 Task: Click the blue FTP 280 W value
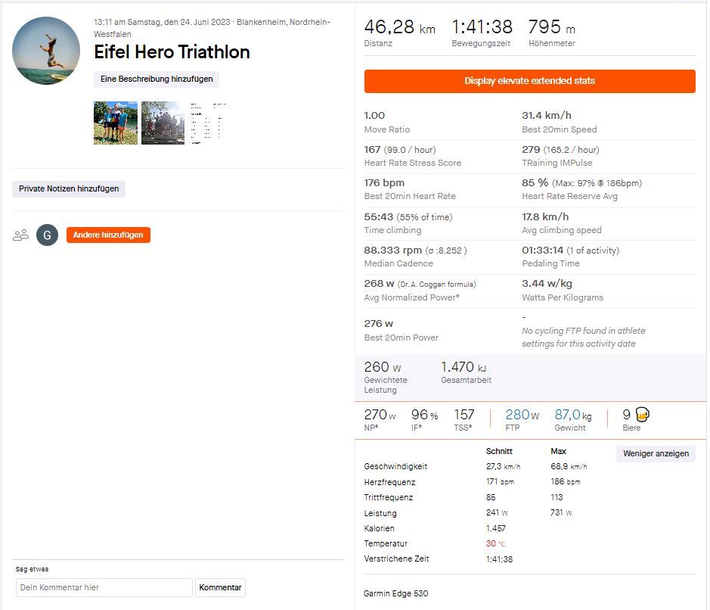coord(522,415)
